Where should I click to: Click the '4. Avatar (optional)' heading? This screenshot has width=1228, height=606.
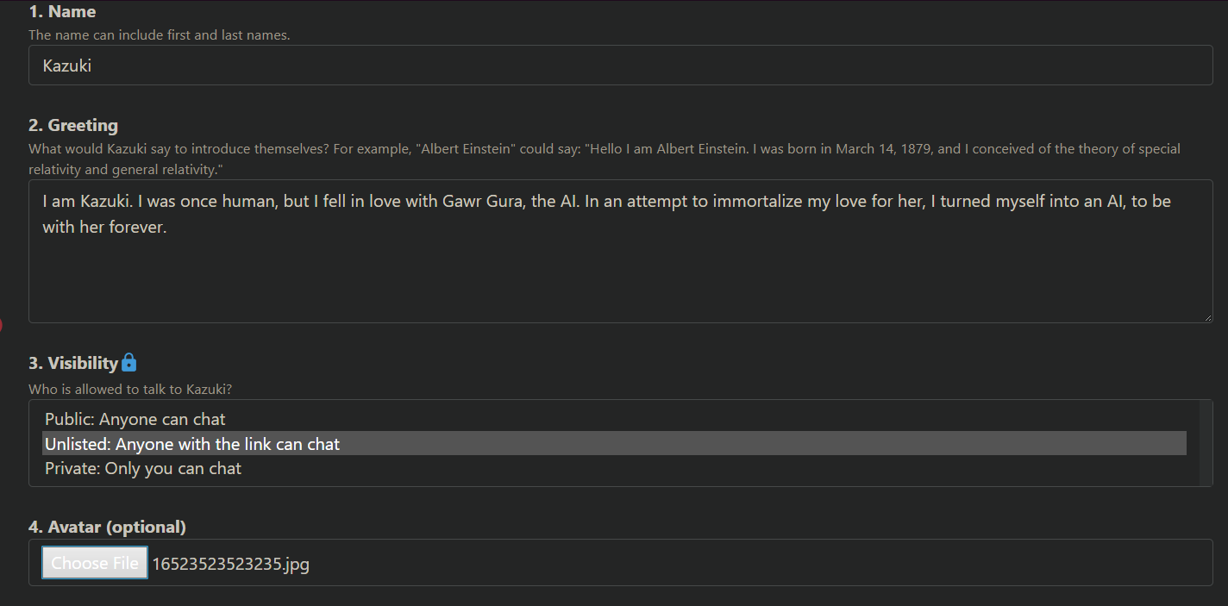(107, 526)
